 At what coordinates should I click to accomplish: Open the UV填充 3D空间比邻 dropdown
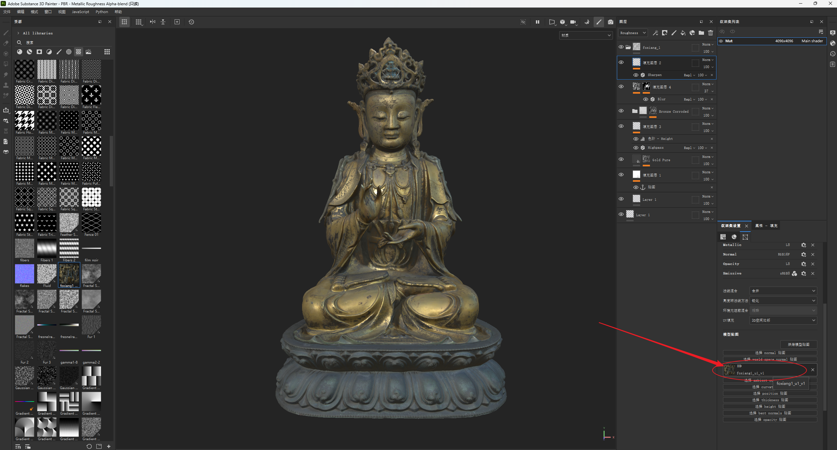tap(783, 320)
